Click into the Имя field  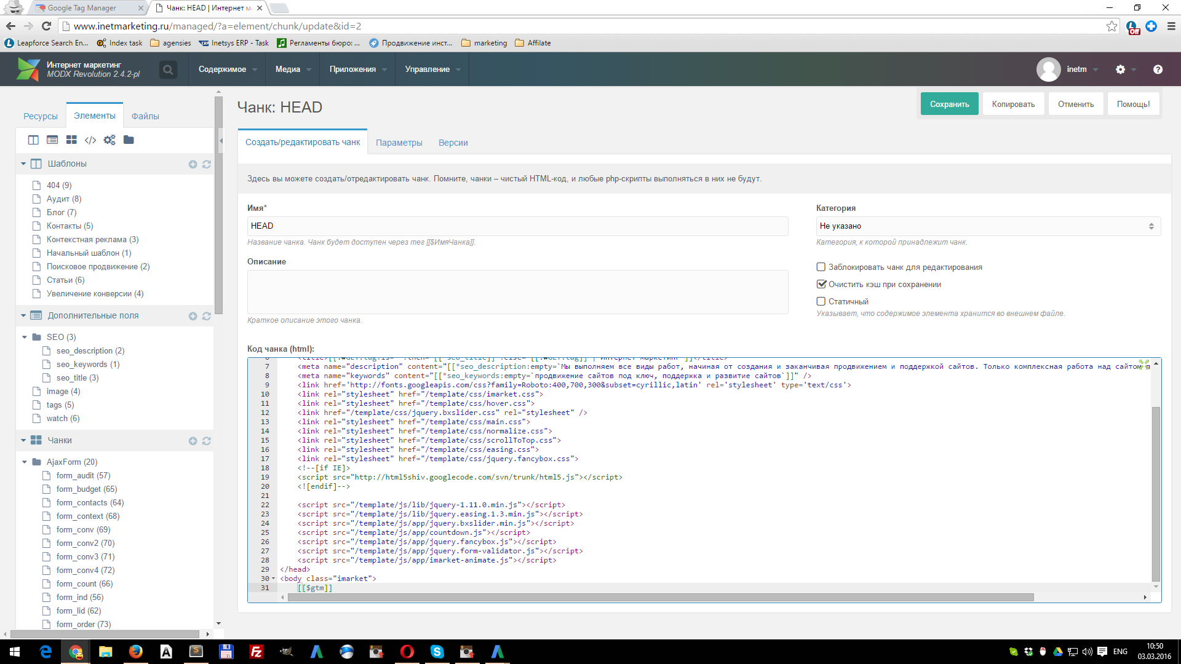click(517, 226)
